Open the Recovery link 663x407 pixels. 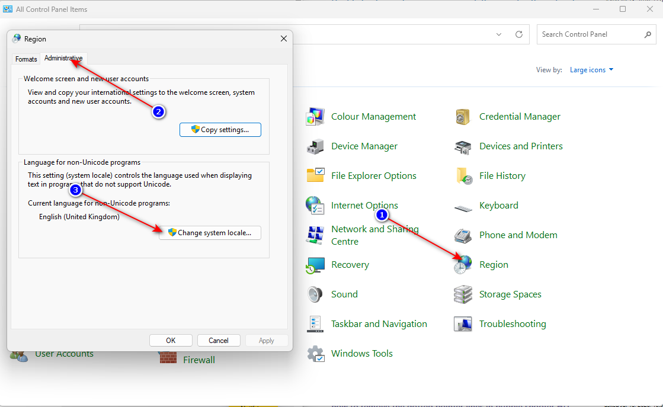(350, 265)
